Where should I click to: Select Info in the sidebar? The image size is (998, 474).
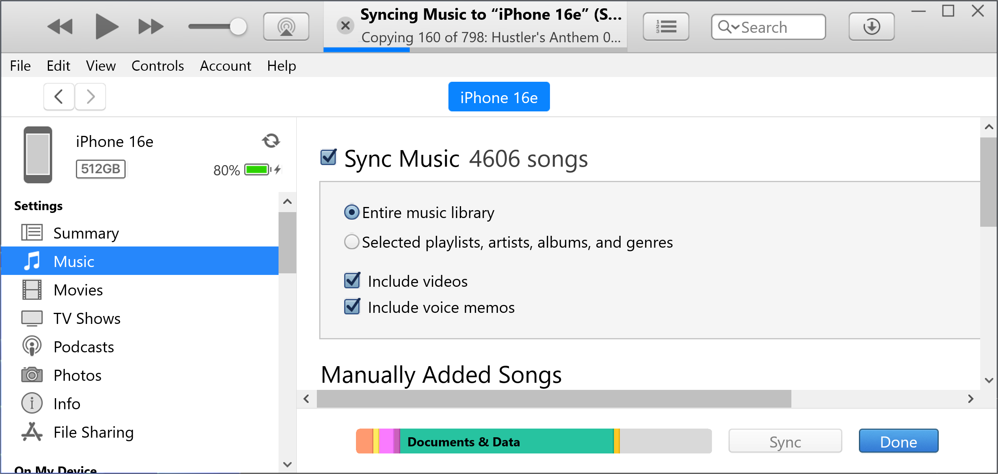(x=140, y=404)
